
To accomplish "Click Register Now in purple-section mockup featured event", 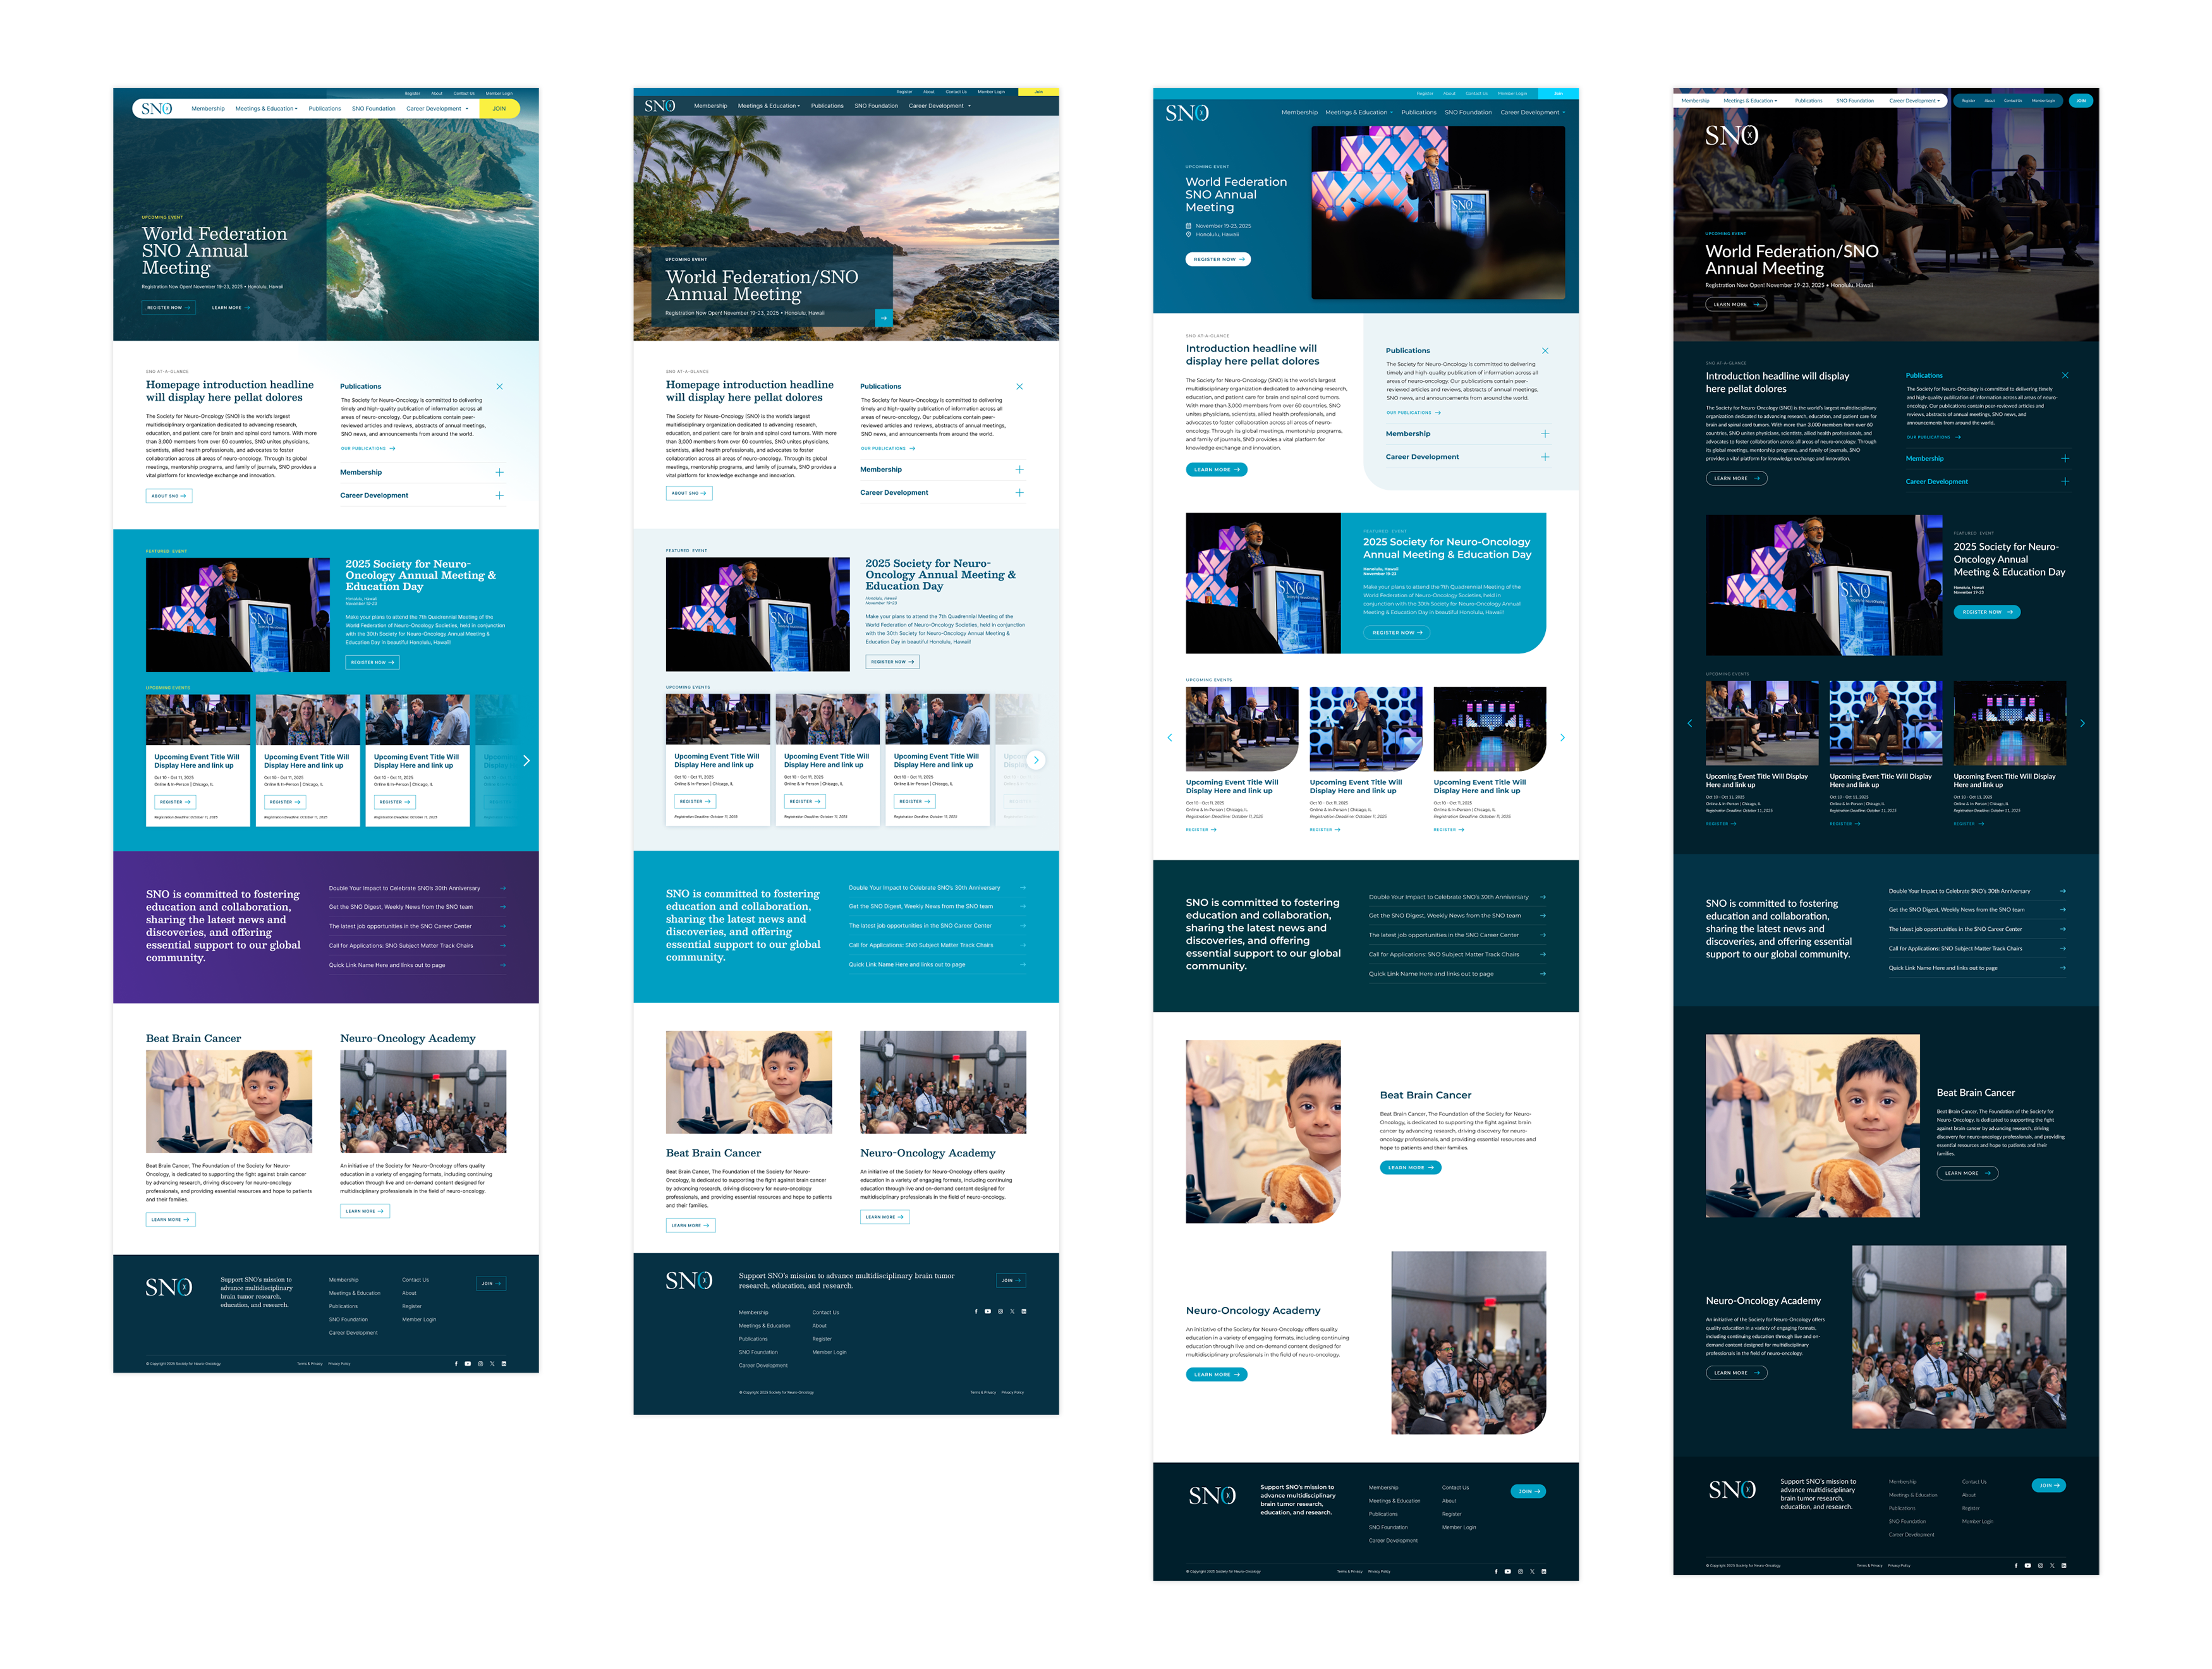I will point(373,662).
